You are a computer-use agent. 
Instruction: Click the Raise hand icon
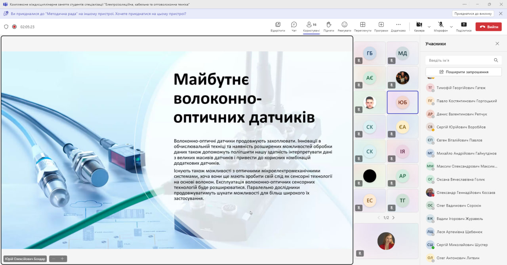click(x=328, y=25)
